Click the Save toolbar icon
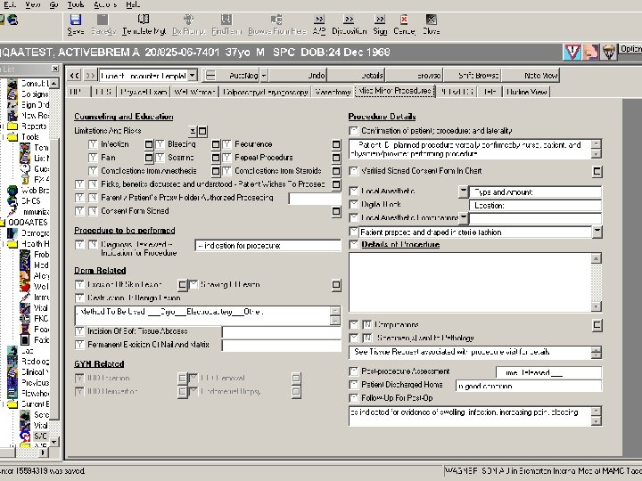 [76, 25]
